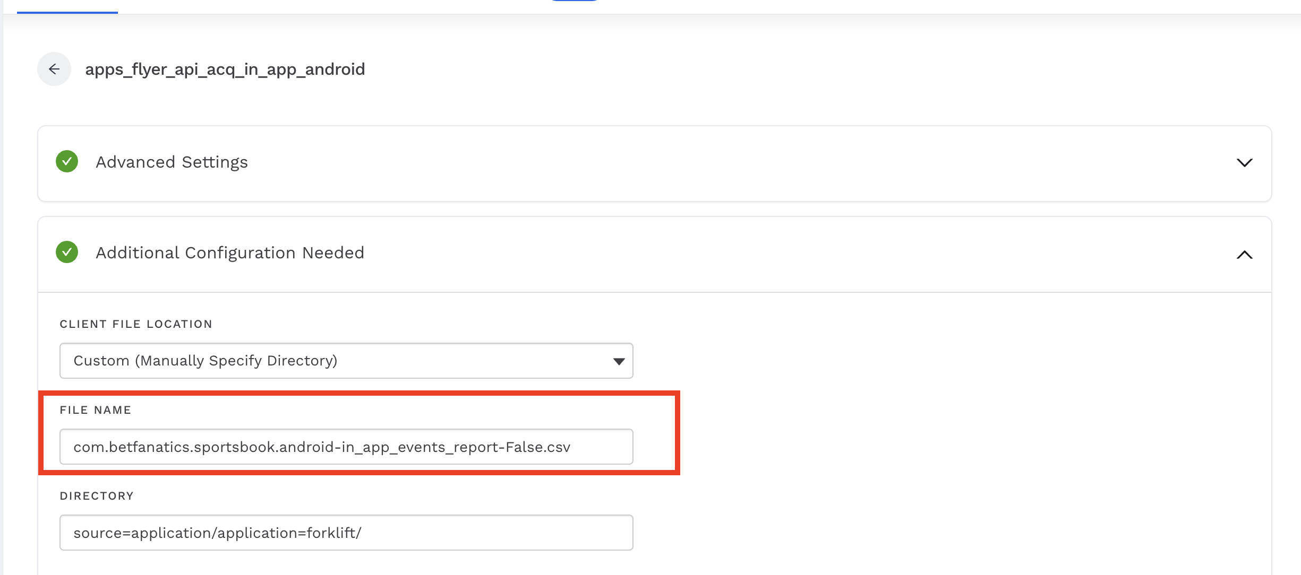Click empty area of Advanced Settings card
This screenshot has width=1301, height=575.
[690, 162]
